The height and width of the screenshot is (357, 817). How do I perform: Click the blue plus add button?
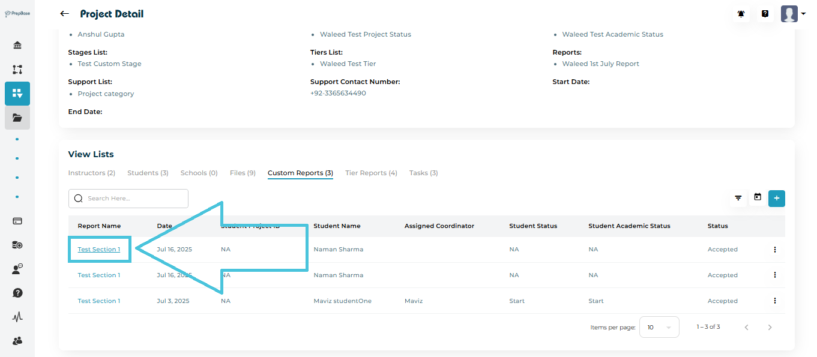click(777, 198)
